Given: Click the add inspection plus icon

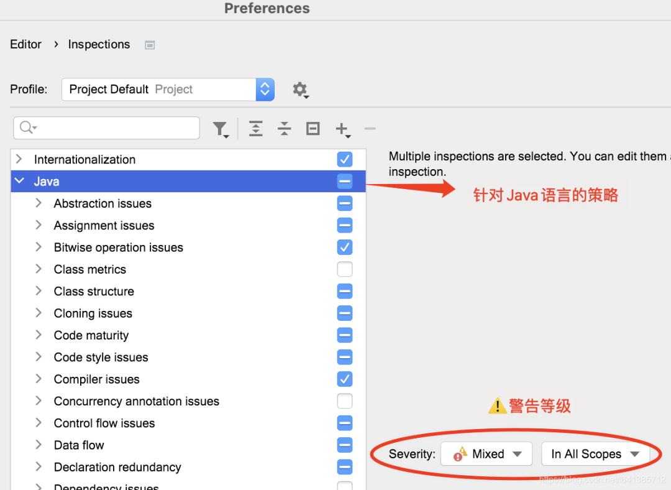Looking at the screenshot, I should [x=343, y=129].
